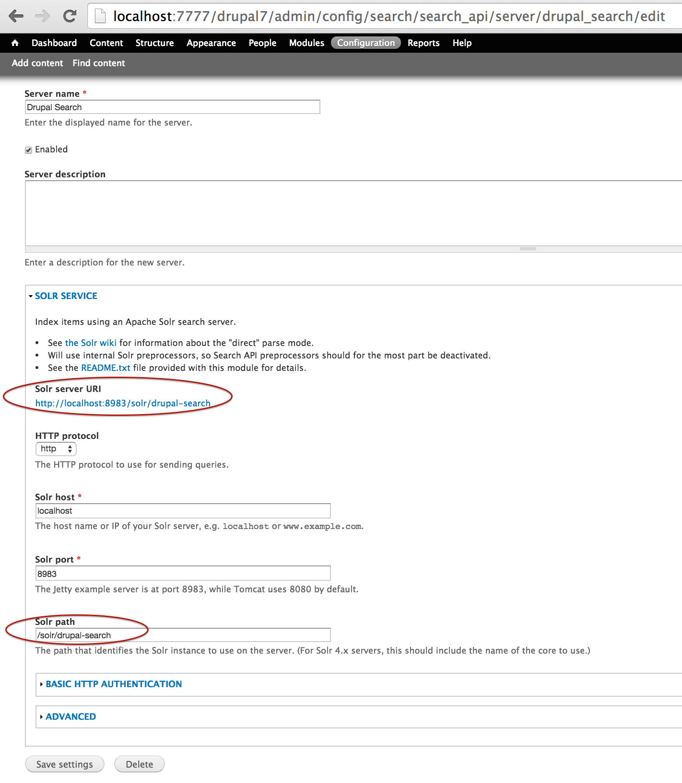Screen dimensions: 682x783
Task: Click 'Enter the displayed name for the server.' text
Action: click(x=108, y=122)
